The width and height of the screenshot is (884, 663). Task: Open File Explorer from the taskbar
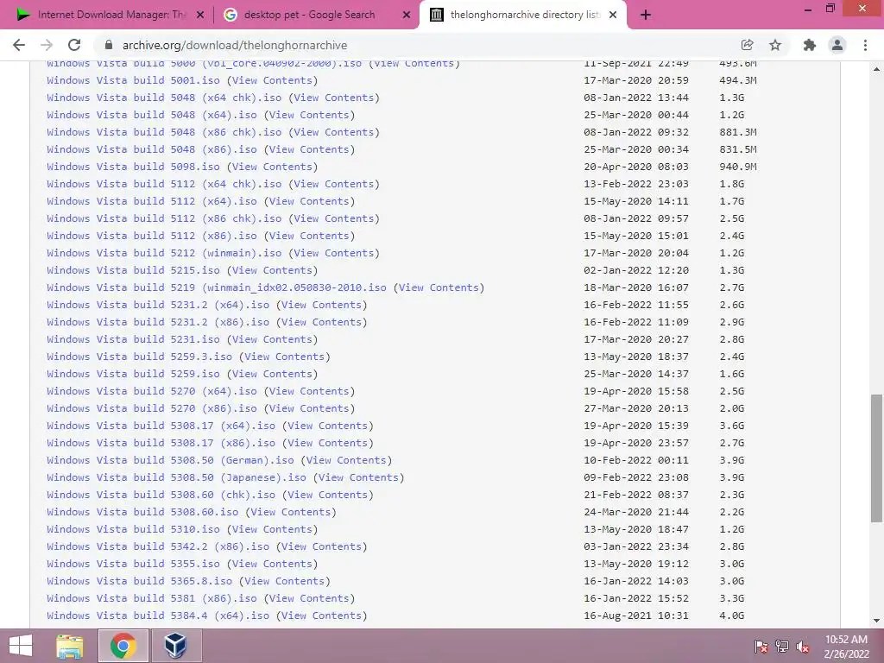click(x=70, y=646)
